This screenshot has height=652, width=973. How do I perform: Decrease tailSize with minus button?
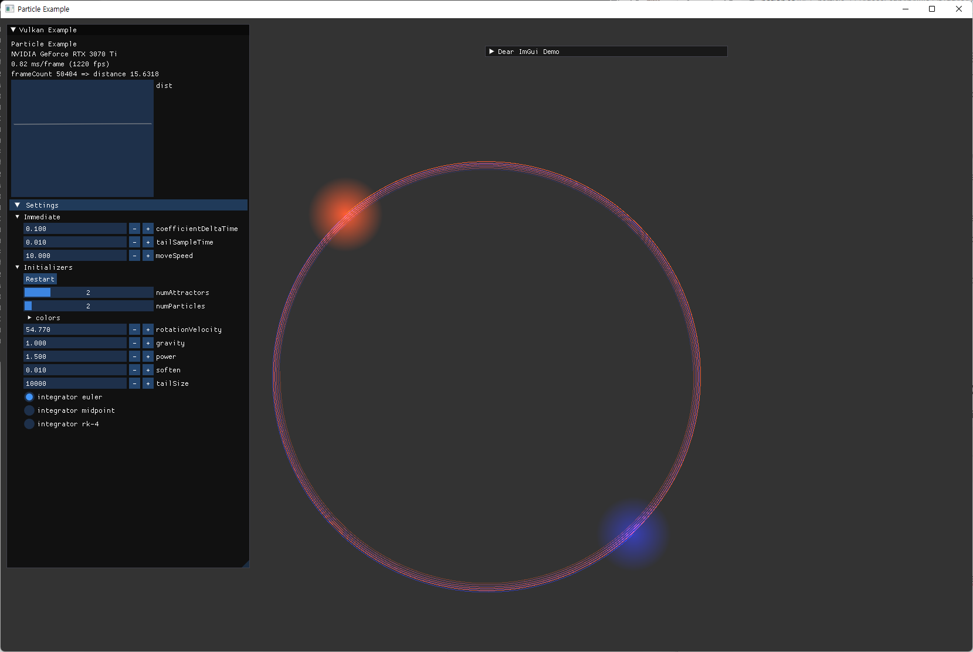pyautogui.click(x=134, y=383)
